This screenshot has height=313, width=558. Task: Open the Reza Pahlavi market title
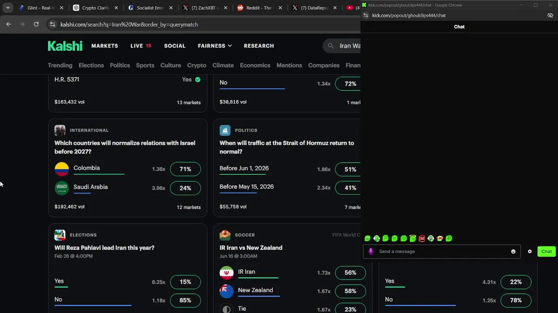[x=104, y=248]
